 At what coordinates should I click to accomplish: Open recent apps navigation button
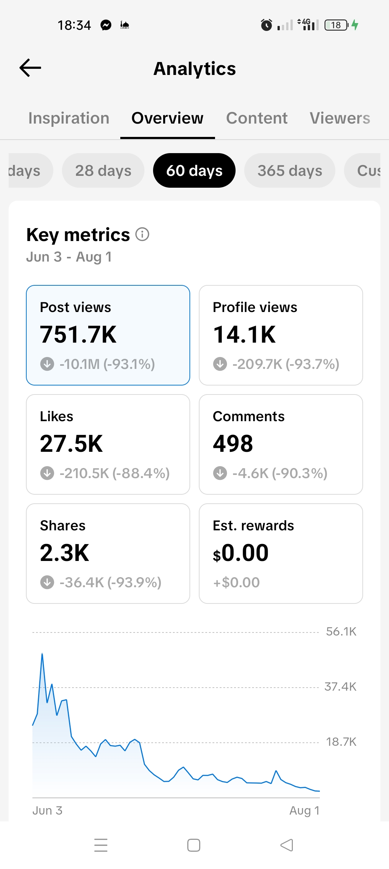[101, 845]
